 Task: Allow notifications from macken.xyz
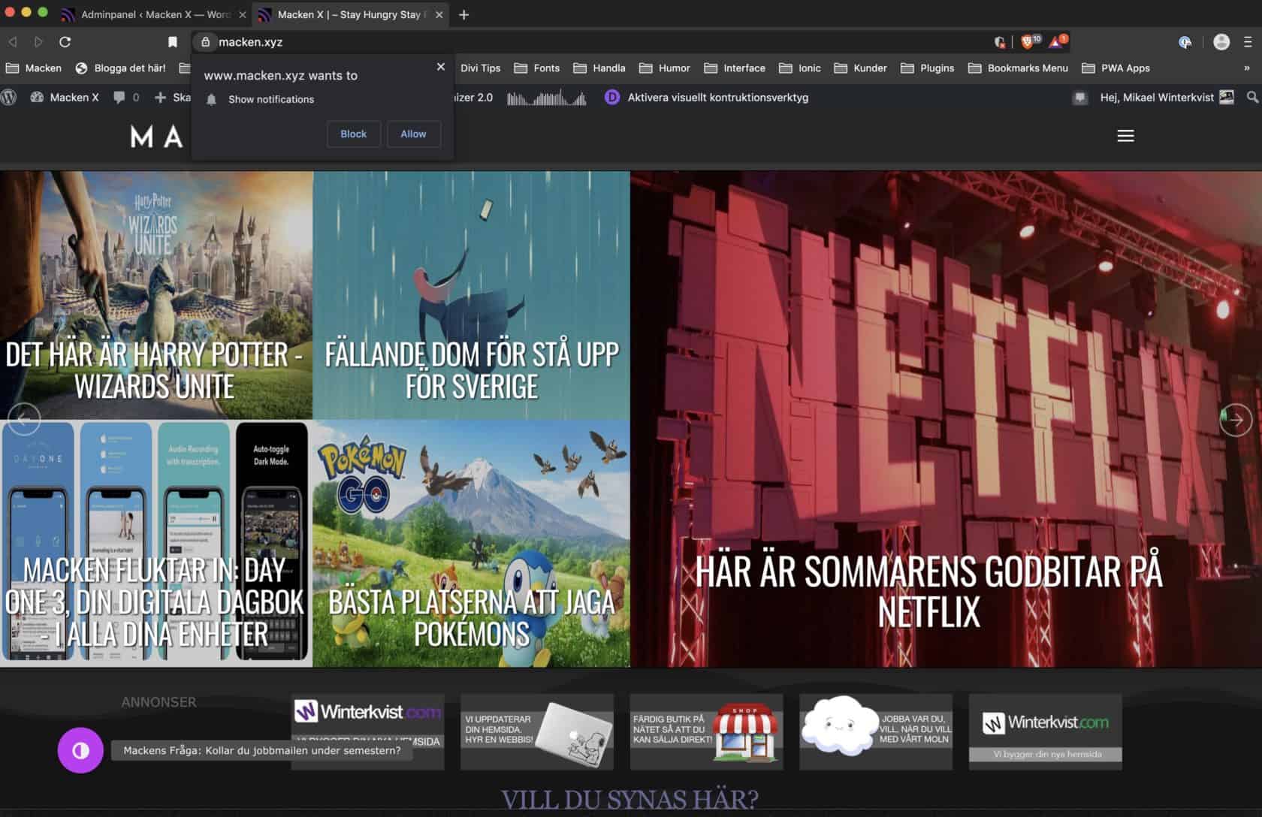coord(413,134)
